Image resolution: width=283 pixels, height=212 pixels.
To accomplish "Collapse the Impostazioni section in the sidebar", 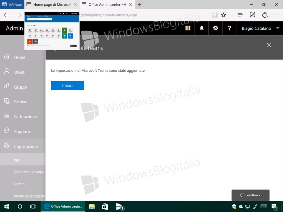I will (x=23, y=146).
